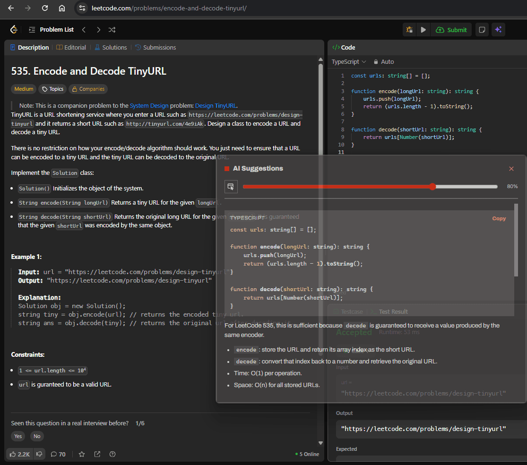Open the debugger bug icon
Viewport: 527px width, 465px height.
pyautogui.click(x=409, y=30)
